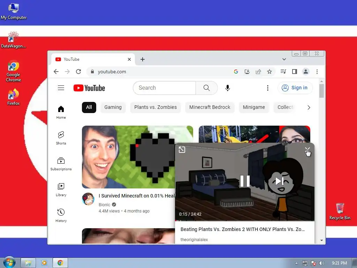Show more category chips with right chevron
This screenshot has width=357, height=268.
coord(309,107)
